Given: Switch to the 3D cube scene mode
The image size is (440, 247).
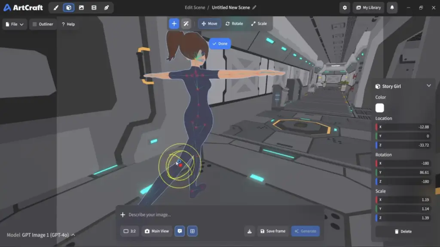Looking at the screenshot, I should tap(69, 8).
